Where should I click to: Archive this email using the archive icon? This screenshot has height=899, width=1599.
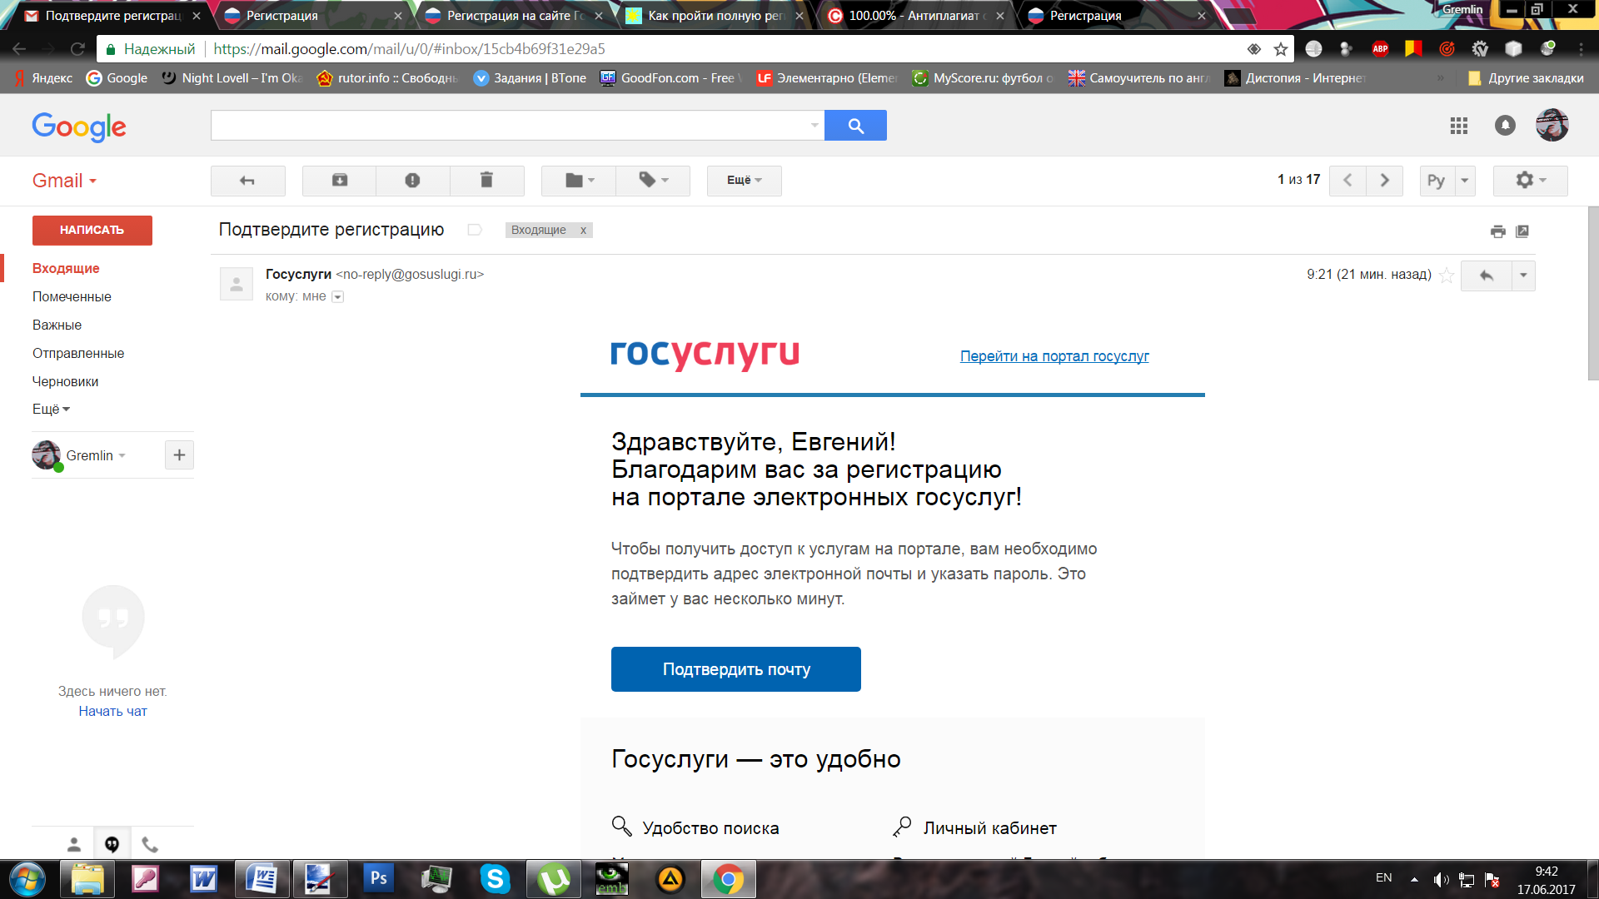(x=339, y=181)
